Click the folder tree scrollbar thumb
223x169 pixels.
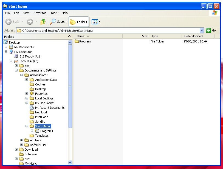[70, 86]
